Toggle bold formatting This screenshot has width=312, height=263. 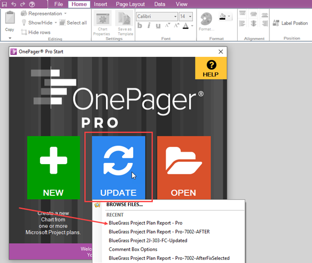(x=140, y=26)
